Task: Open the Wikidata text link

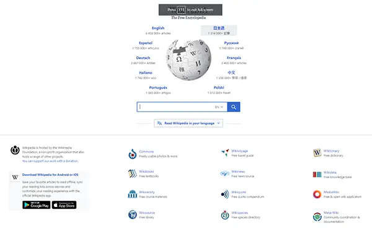Action: tap(330, 172)
